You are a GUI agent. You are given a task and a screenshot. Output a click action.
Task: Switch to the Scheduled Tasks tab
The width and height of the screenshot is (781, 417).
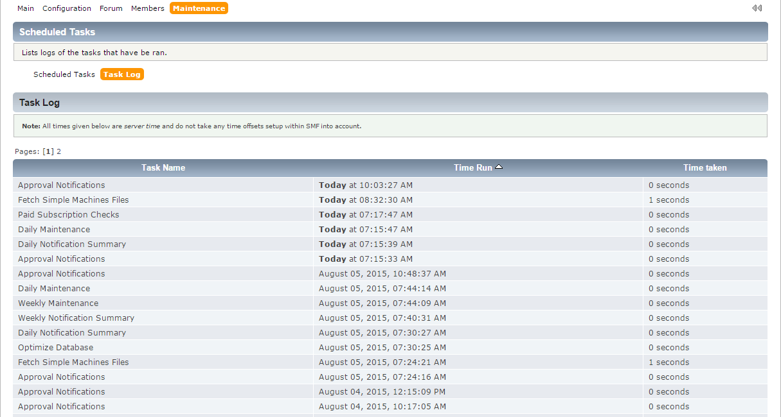click(x=64, y=74)
